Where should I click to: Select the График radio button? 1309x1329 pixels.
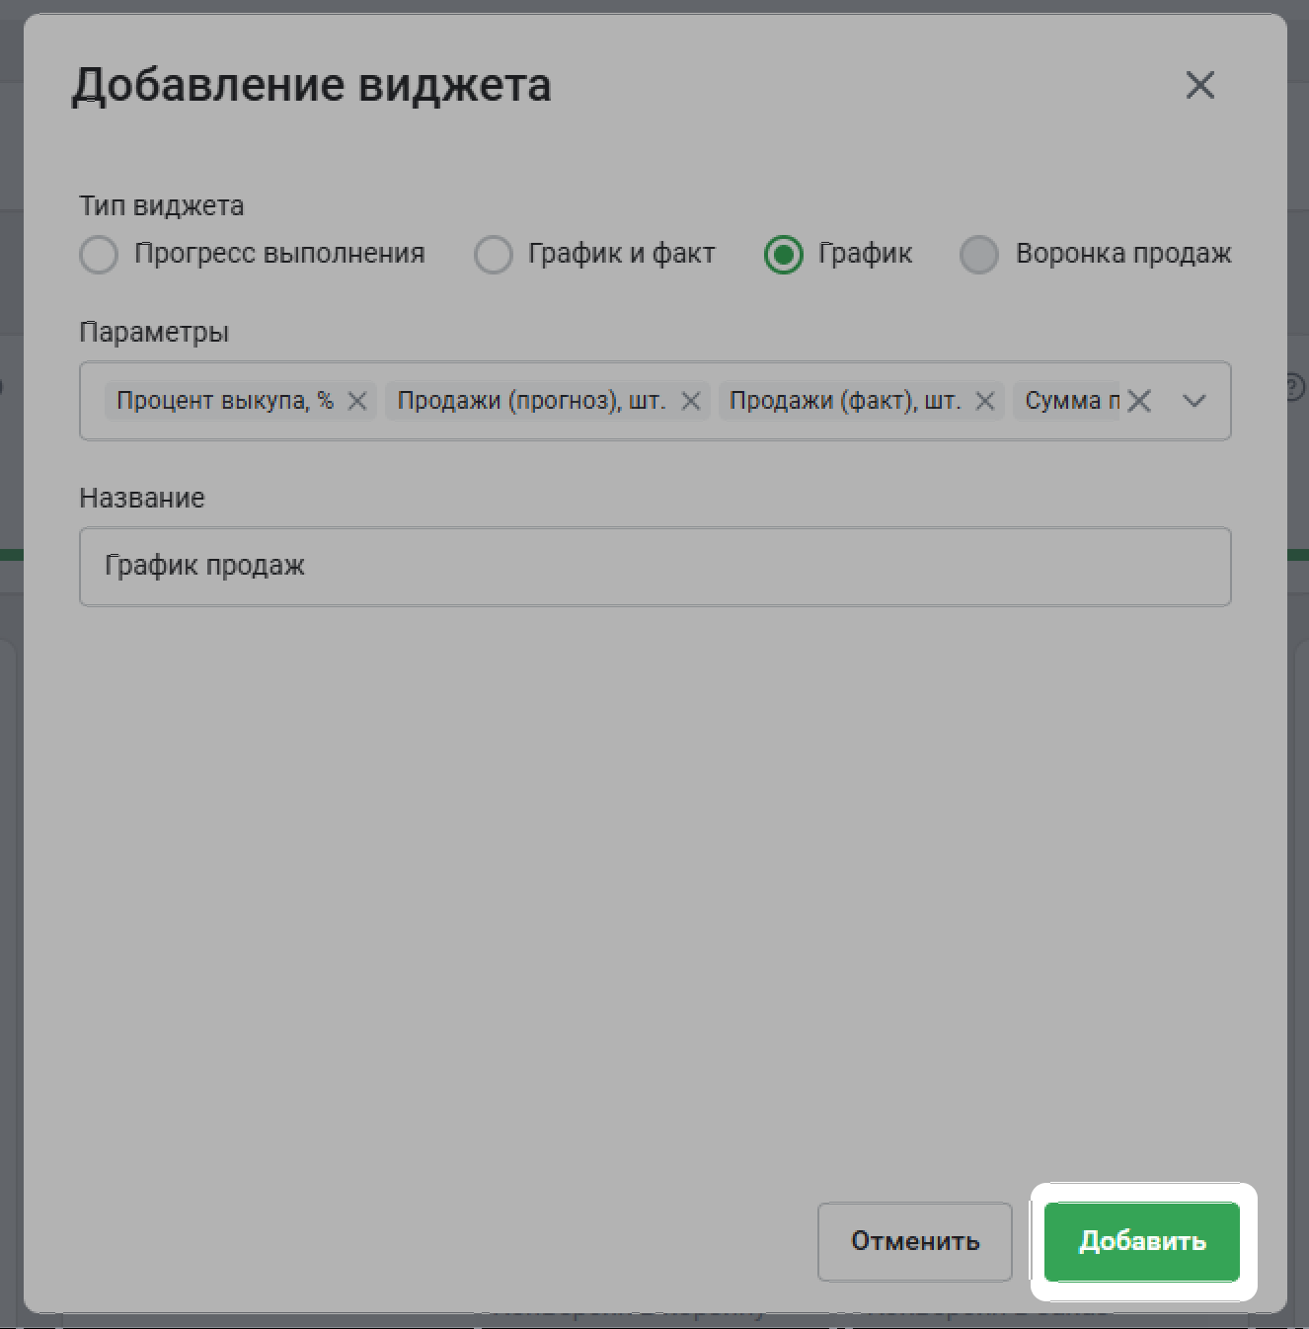click(783, 255)
